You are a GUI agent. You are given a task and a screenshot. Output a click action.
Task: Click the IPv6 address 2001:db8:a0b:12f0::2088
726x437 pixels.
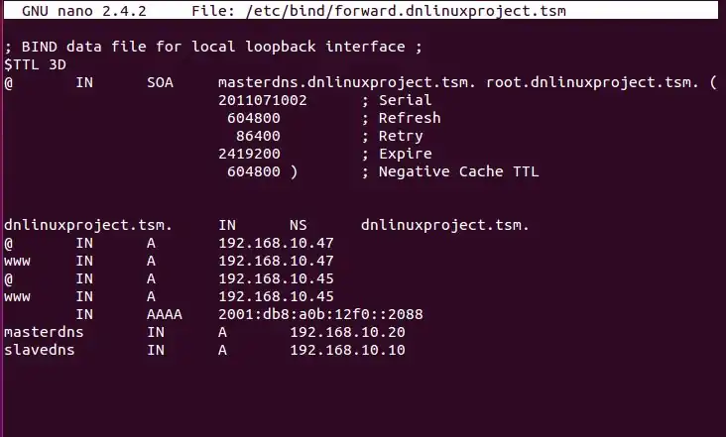pyautogui.click(x=320, y=314)
